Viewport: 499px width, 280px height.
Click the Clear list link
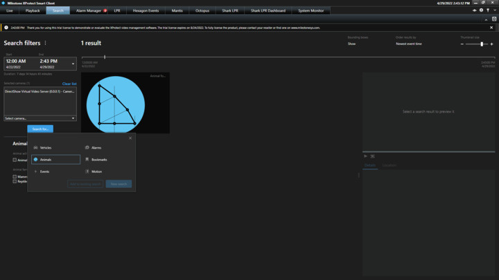tap(69, 84)
